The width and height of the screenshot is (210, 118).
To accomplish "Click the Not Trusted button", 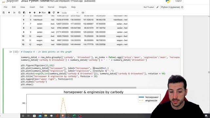I will pyautogui.click(x=149, y=7).
